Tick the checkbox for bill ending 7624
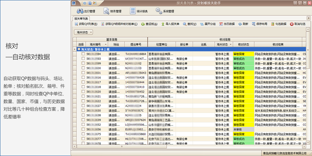This screenshot has height=156, width=312. click(83, 120)
